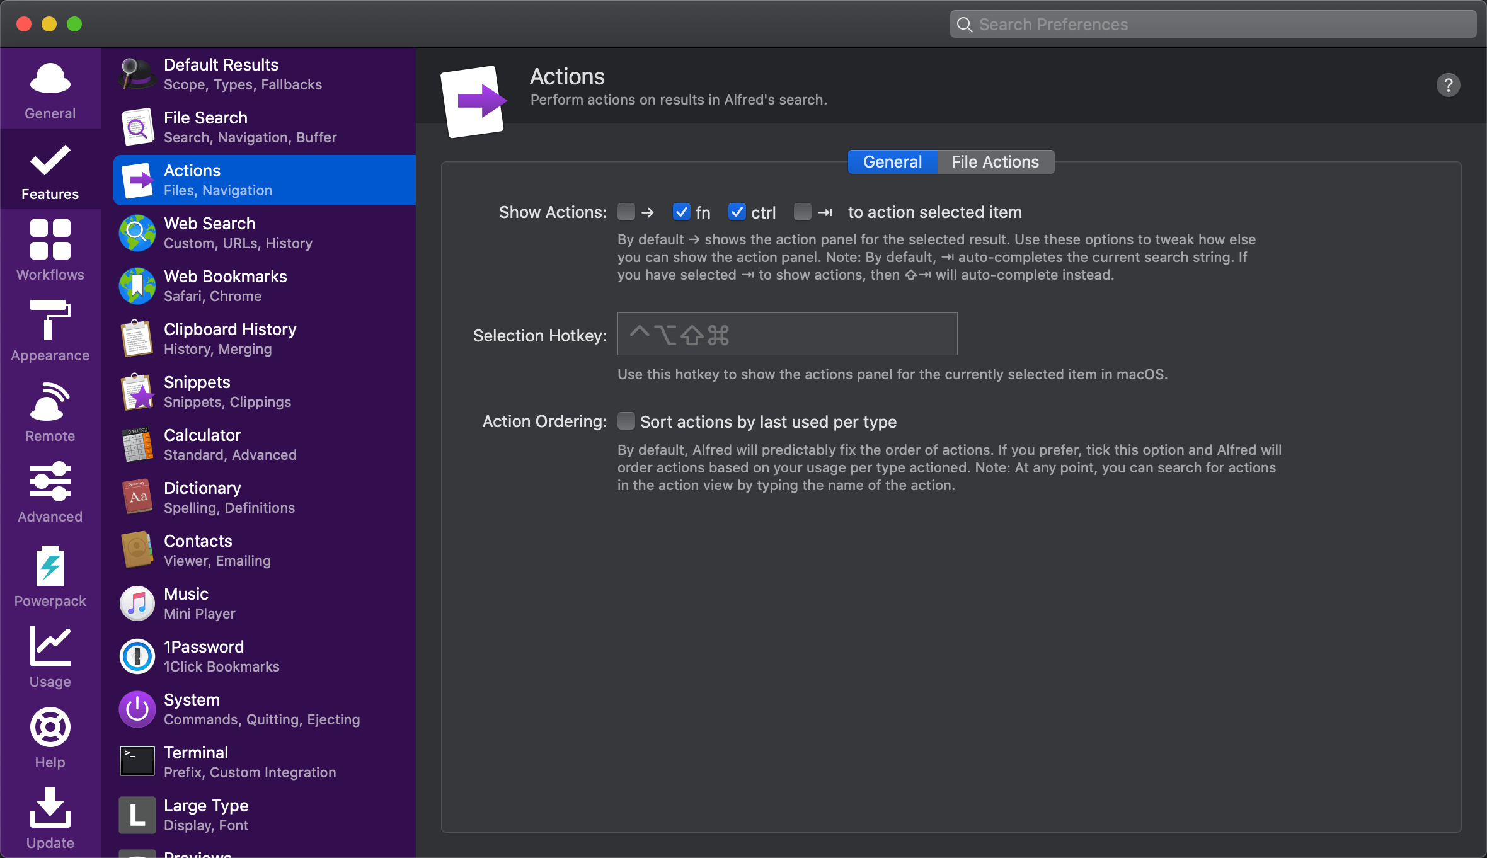Select Clipboard History clipboard icon
The image size is (1487, 858).
[x=137, y=339]
